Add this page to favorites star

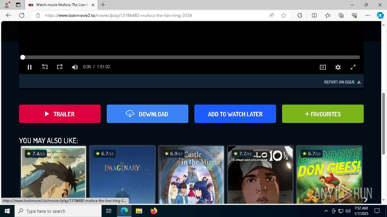[x=284, y=15]
